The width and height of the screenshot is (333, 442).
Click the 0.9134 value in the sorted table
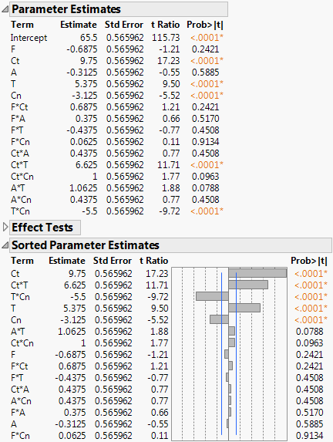309,436
